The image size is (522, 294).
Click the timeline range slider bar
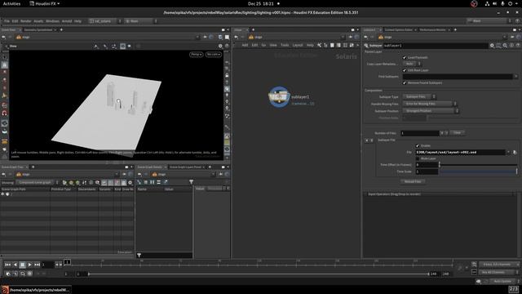(x=259, y=274)
